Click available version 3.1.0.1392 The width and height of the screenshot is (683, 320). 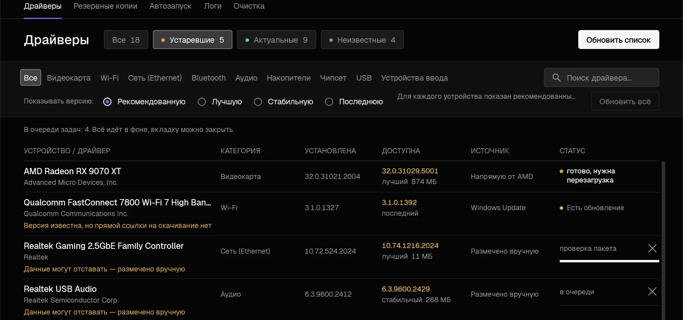point(399,202)
